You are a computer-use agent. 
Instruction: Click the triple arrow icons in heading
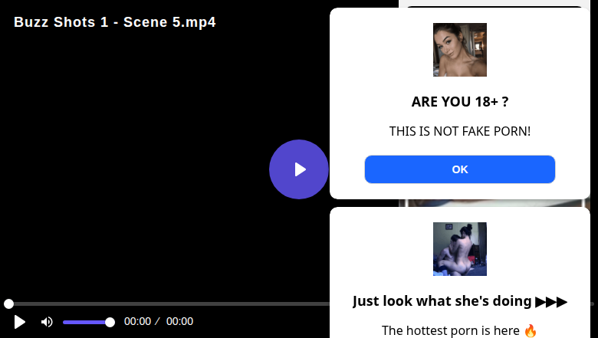(551, 301)
